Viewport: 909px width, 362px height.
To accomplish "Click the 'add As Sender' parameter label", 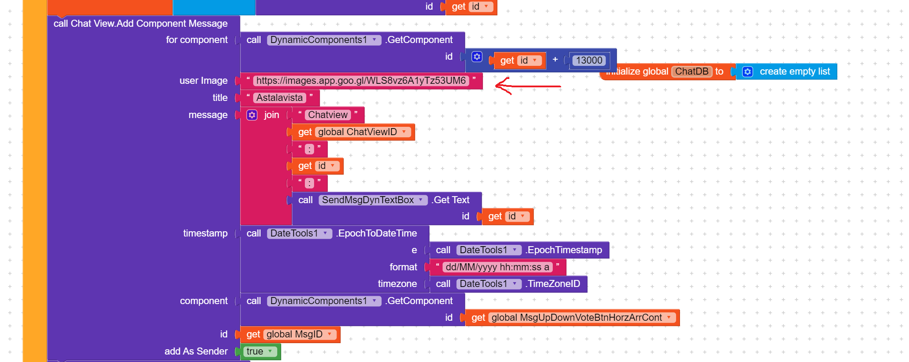I will click(x=196, y=351).
